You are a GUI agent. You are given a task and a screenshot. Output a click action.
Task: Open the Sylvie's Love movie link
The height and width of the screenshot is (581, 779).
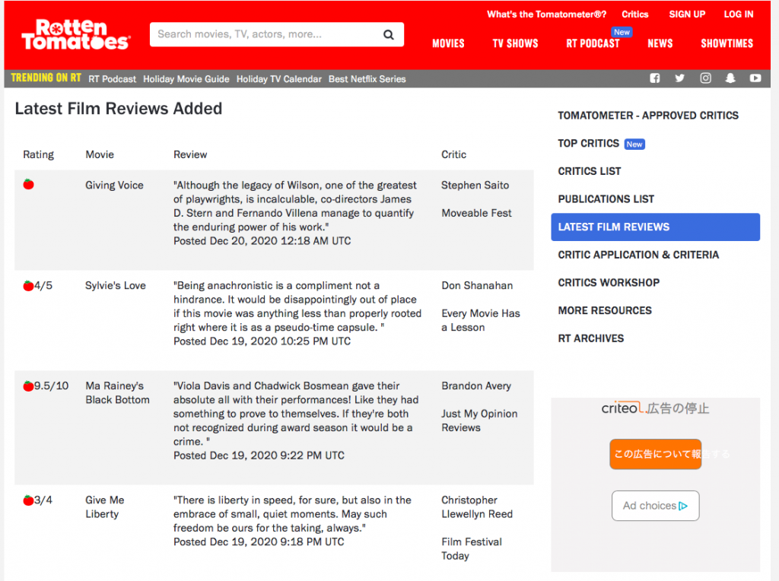click(x=115, y=285)
